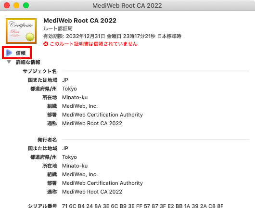The image size is (255, 208).
Task: Click the subject 部署 label
Action: (x=52, y=115)
